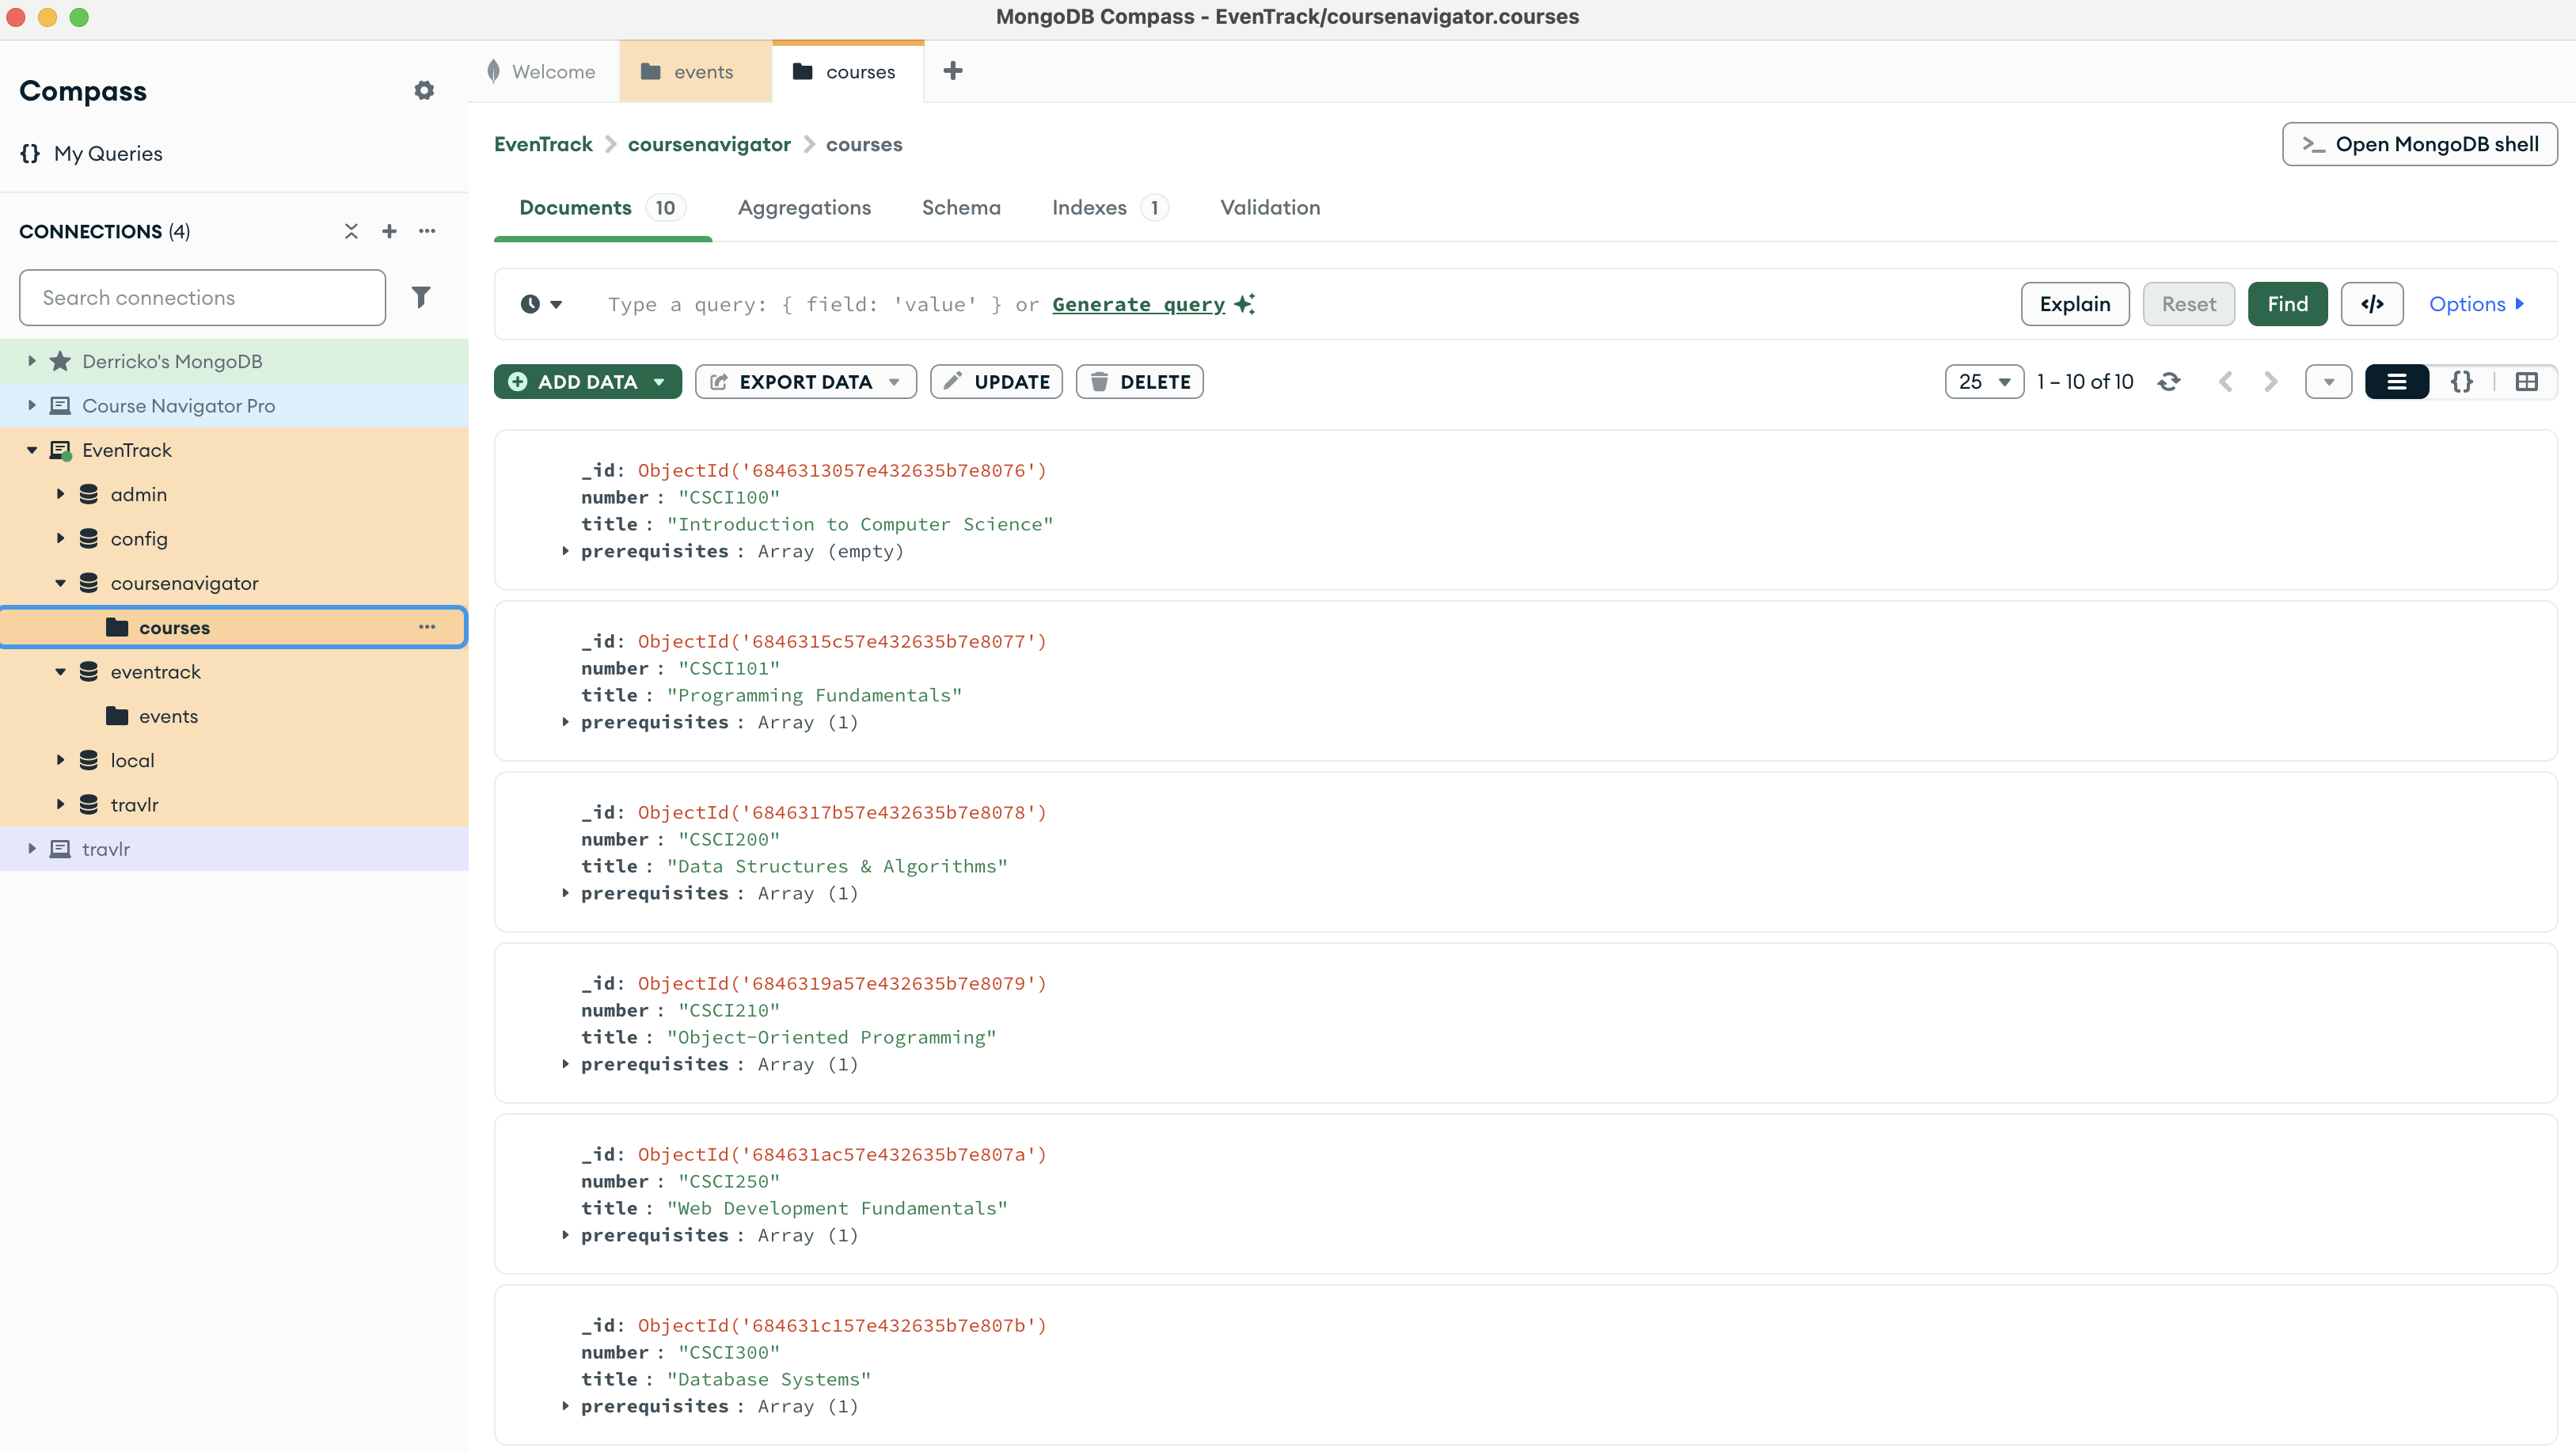Screen dimensions: 2576x1452
Task: Focus the Search connections field
Action: [x=202, y=297]
